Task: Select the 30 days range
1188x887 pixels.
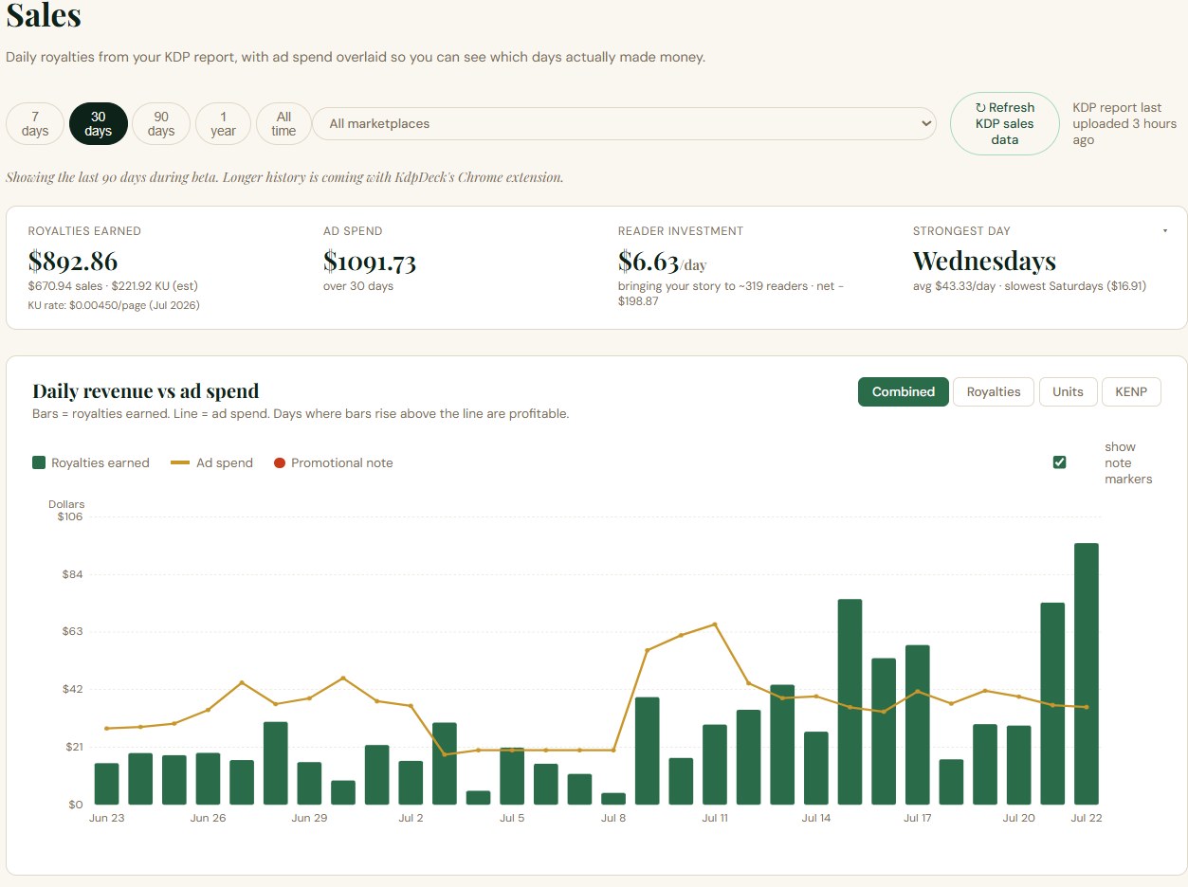Action: 99,123
